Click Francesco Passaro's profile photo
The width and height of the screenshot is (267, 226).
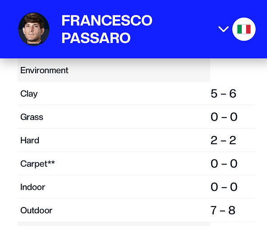tap(34, 29)
